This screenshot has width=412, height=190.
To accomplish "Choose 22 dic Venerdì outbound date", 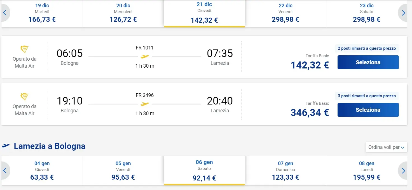I will [x=285, y=13].
